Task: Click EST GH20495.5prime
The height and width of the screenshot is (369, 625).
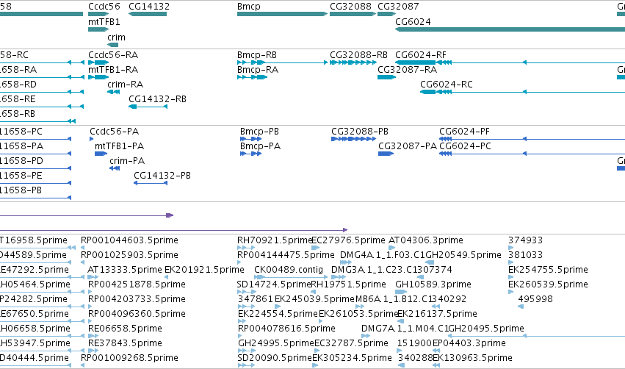Action: tap(486, 329)
